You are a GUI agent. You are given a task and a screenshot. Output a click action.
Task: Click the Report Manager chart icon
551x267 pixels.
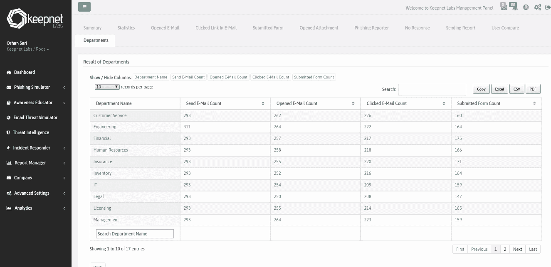pos(9,163)
